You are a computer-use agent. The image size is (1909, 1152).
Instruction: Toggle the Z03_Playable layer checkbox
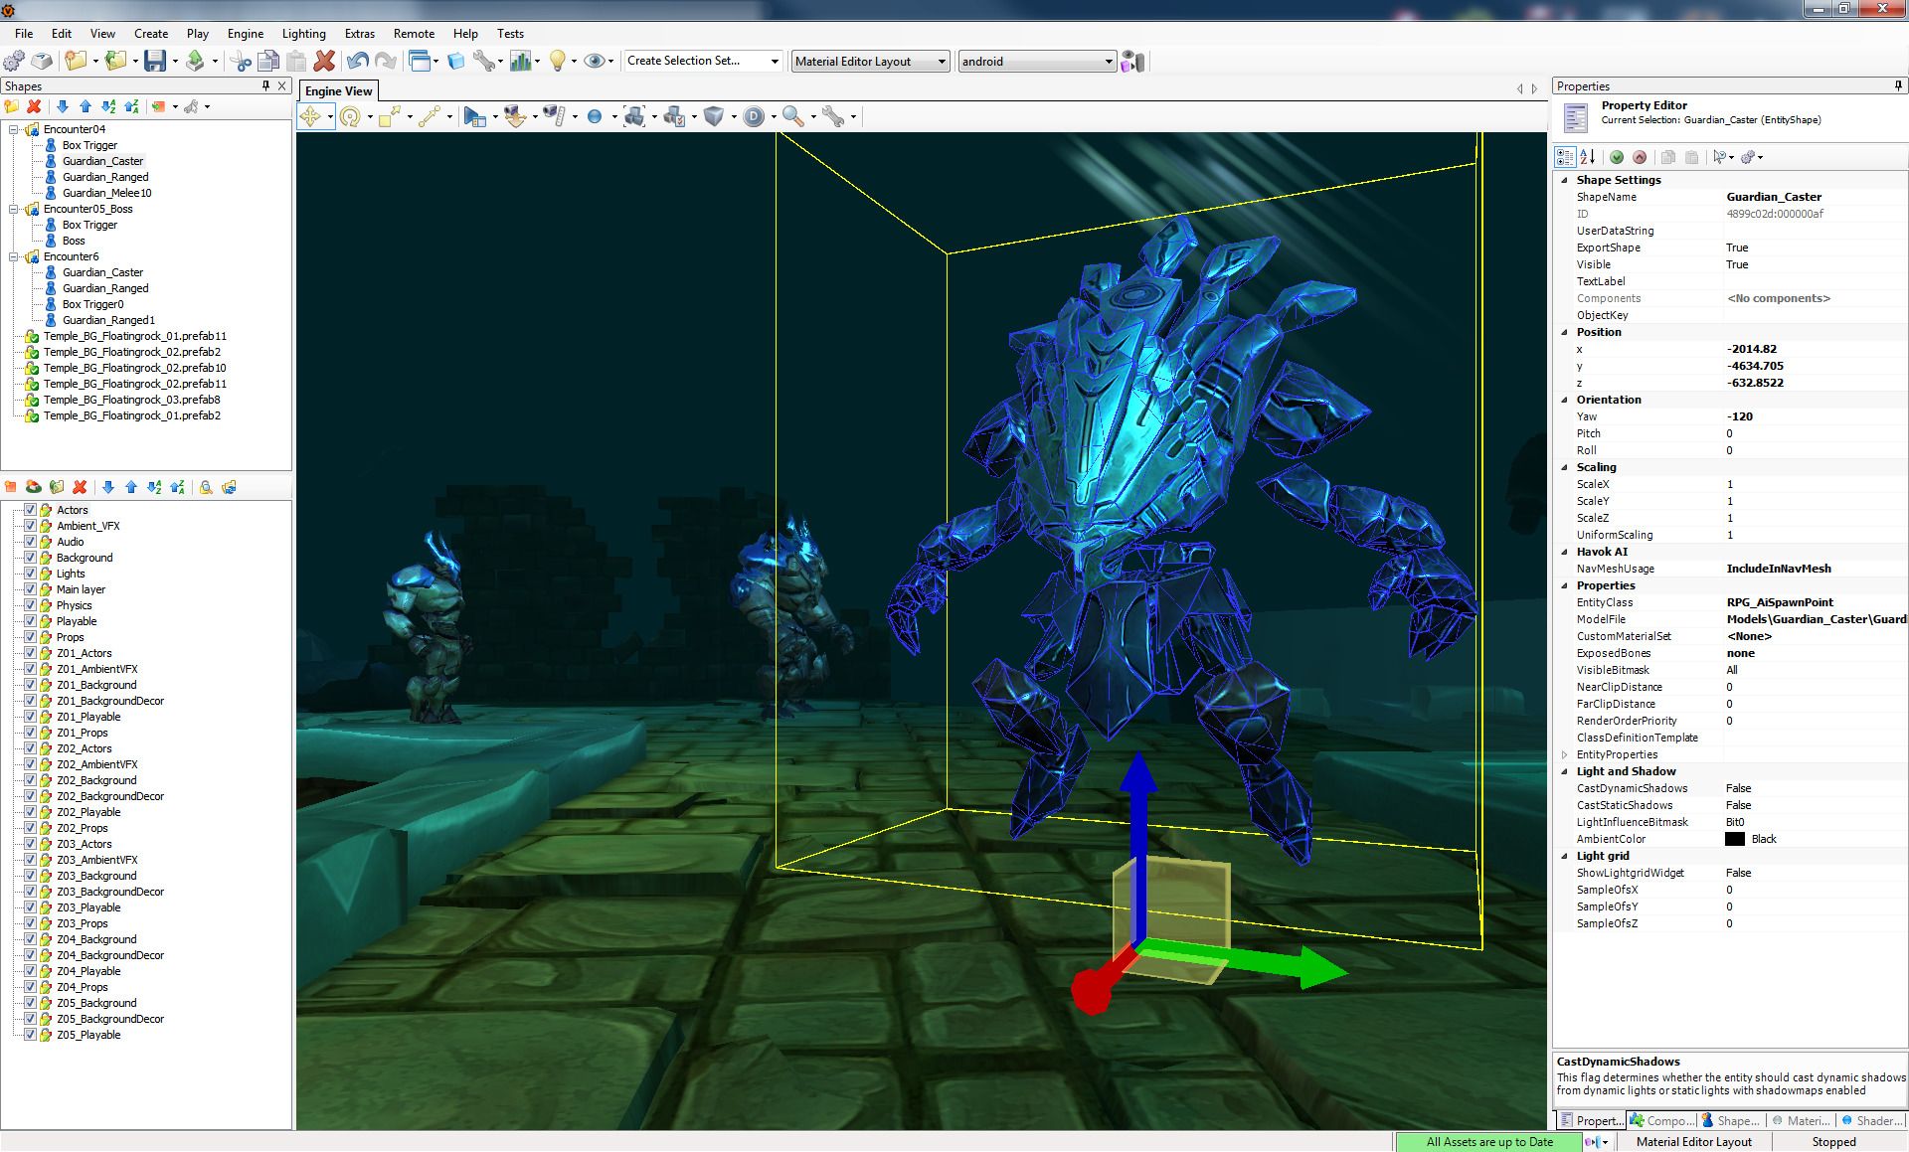31,906
